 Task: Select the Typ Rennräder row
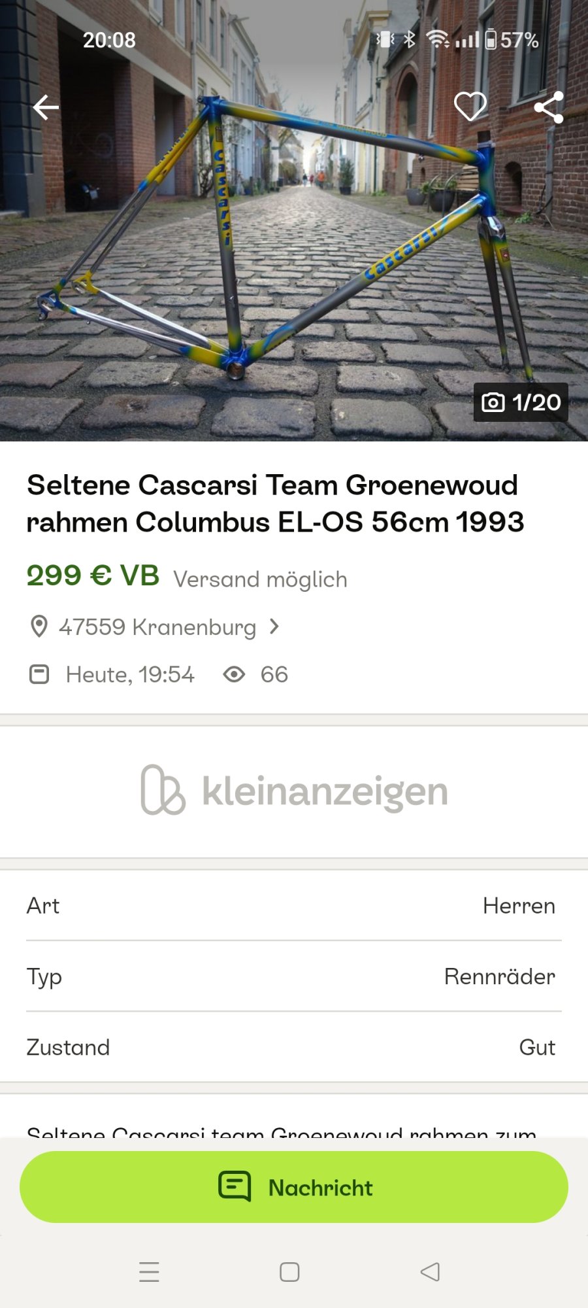(294, 976)
